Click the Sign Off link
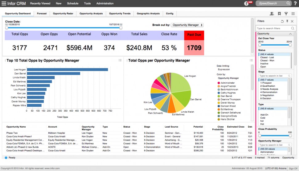 click(x=293, y=169)
